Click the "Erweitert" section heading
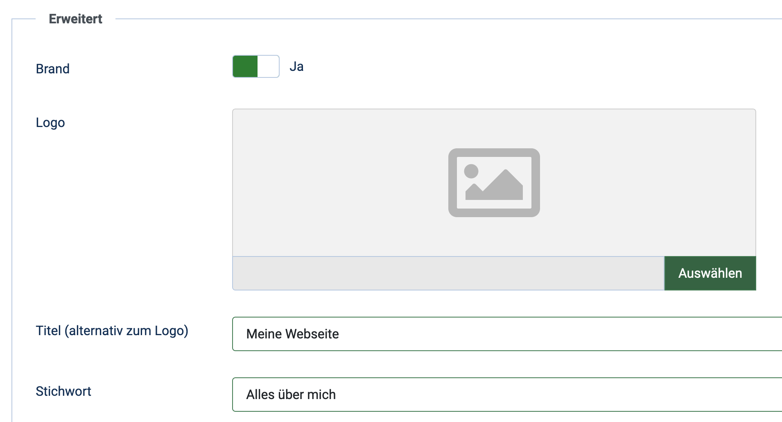Viewport: 782px width, 422px height. [76, 19]
